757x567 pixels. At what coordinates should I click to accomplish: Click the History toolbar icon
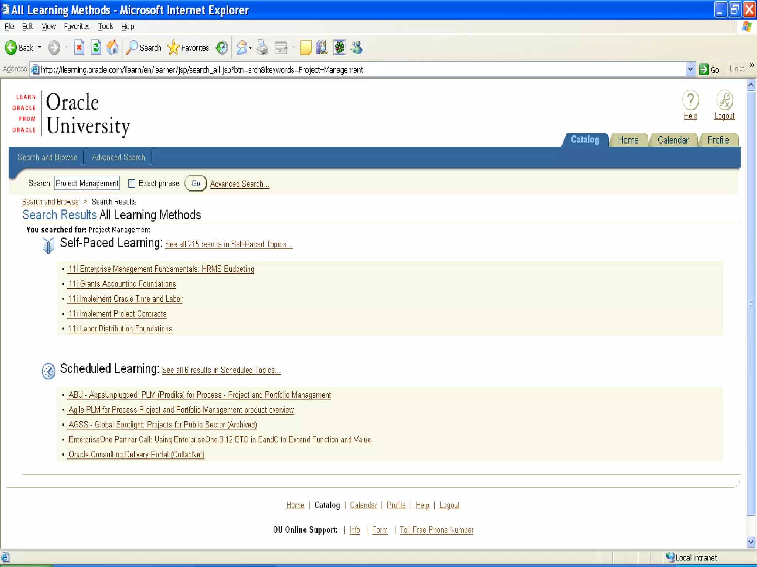click(x=222, y=48)
